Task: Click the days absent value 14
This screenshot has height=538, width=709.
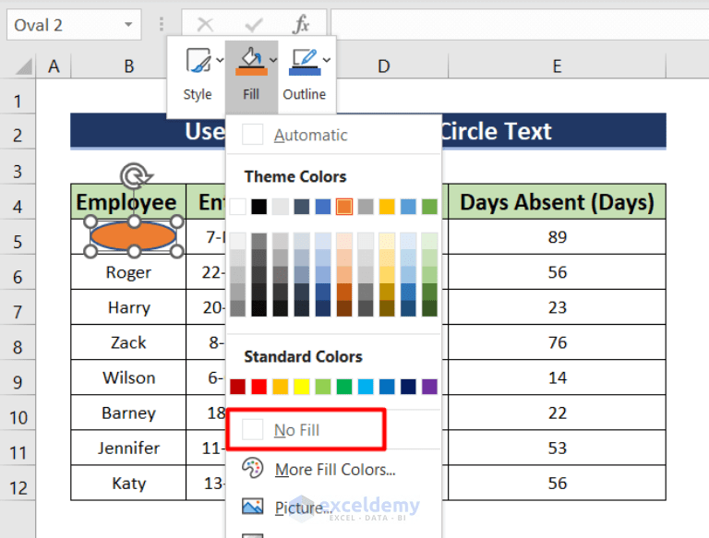Action: (x=557, y=377)
